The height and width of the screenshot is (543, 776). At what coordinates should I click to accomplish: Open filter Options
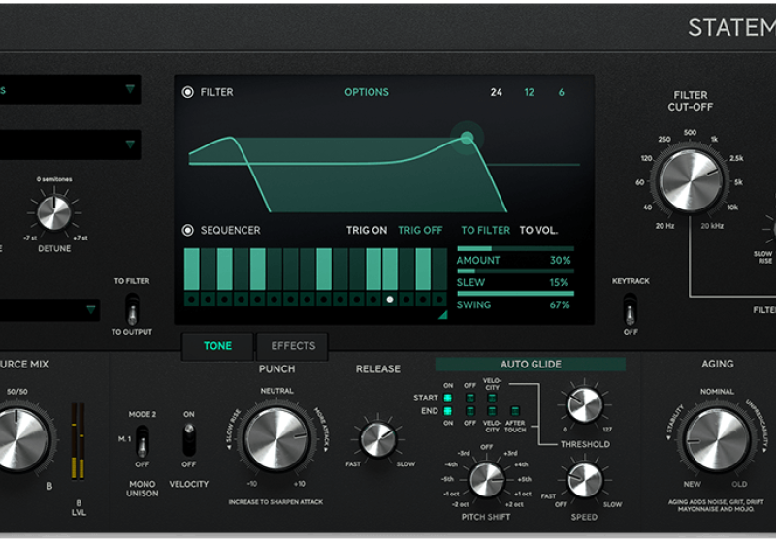tap(367, 93)
